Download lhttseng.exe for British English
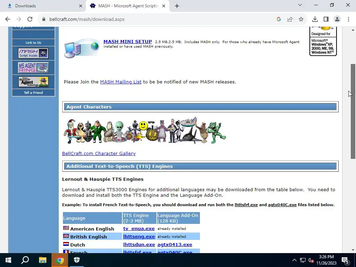Screen dimensions: 356x267 point(139,236)
